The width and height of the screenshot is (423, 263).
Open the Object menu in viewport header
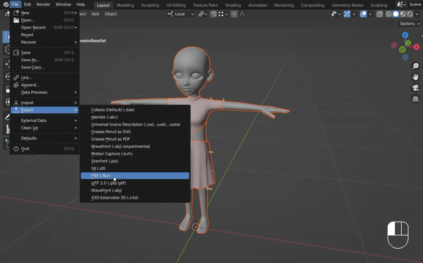(x=111, y=14)
